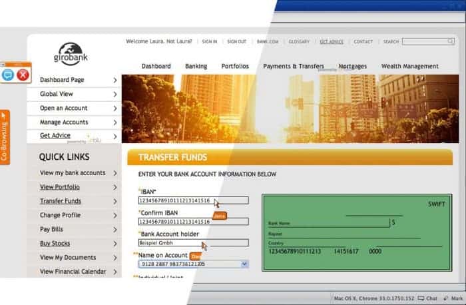The width and height of the screenshot is (466, 305).
Task: Expand the Dashboard Page chevron
Action: pos(115,80)
